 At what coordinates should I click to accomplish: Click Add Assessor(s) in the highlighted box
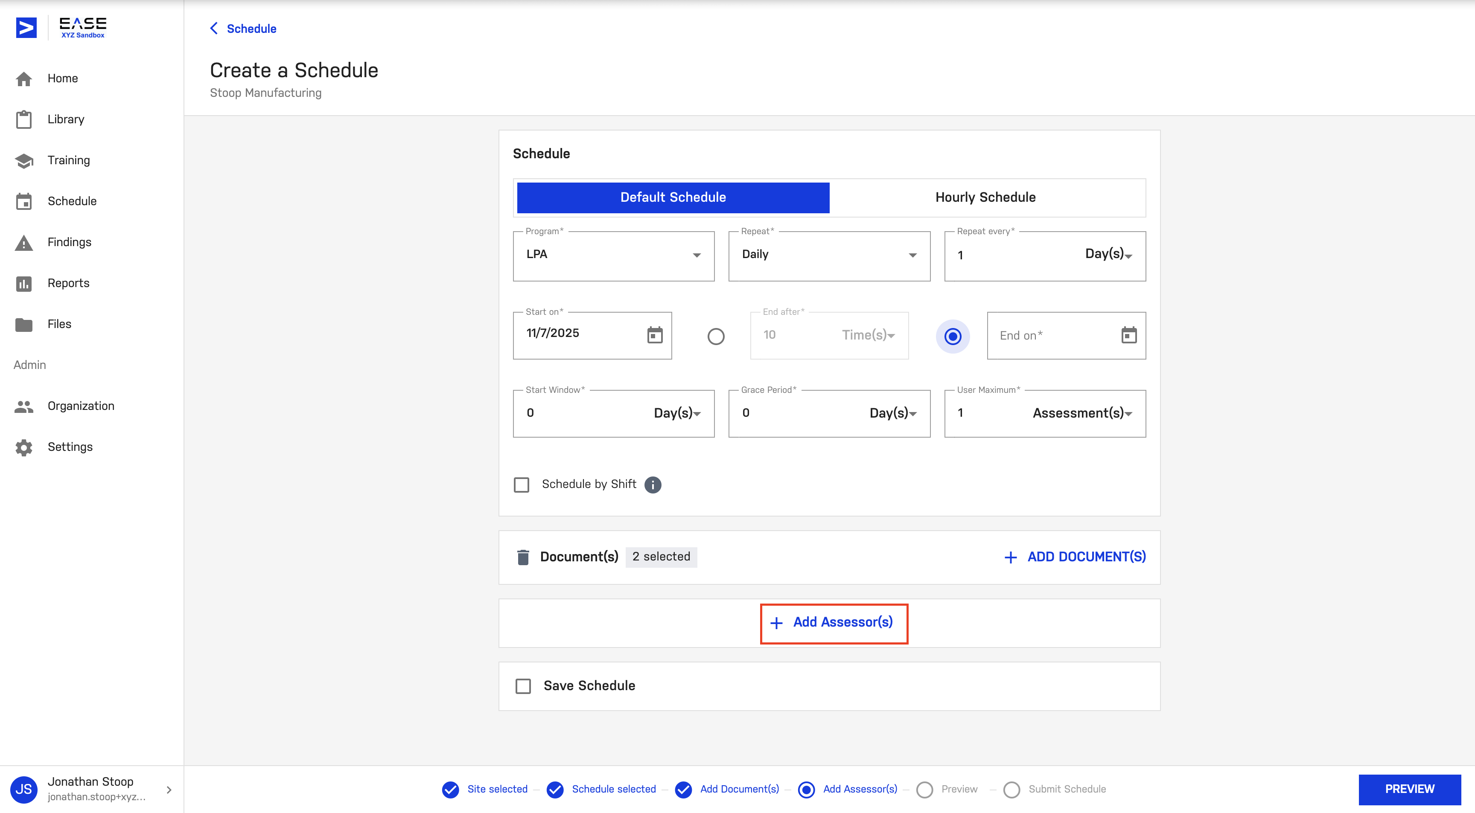pyautogui.click(x=833, y=622)
